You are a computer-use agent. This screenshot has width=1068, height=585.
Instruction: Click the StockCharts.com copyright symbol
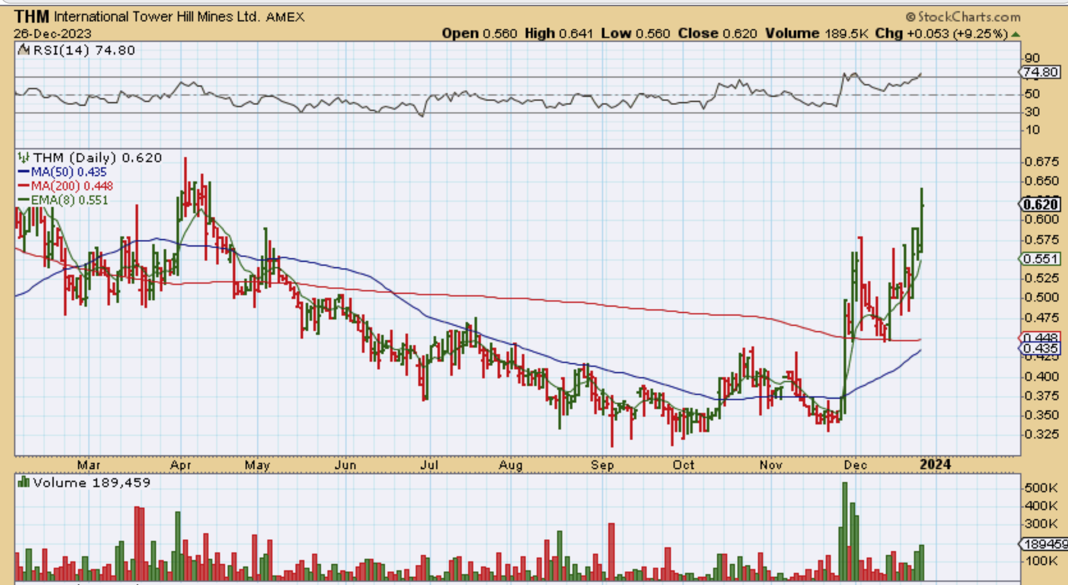(910, 17)
